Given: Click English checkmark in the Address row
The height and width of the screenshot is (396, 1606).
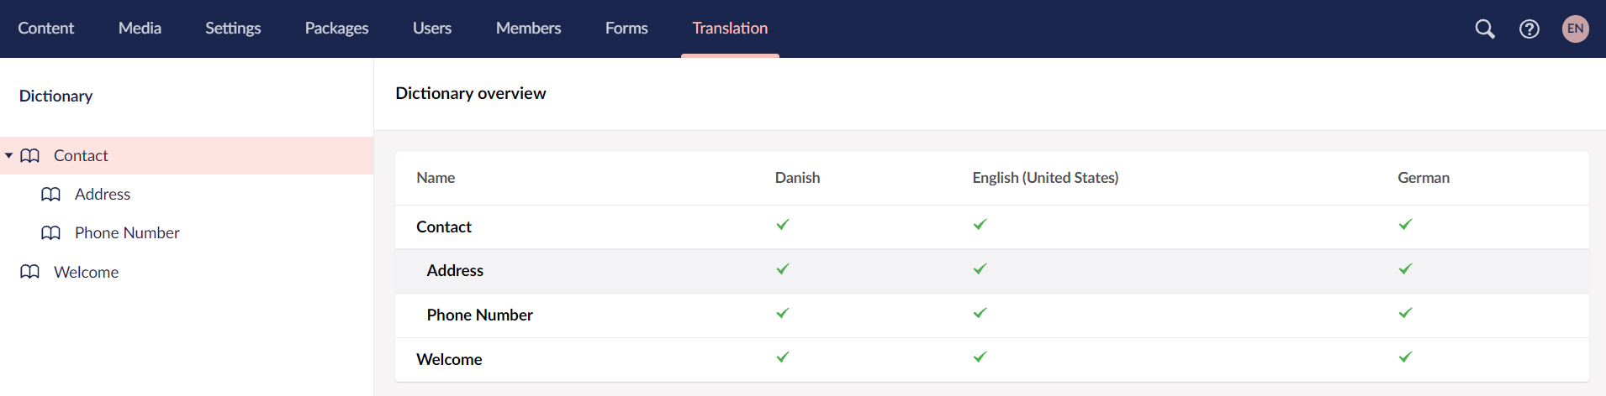Looking at the screenshot, I should click(980, 269).
